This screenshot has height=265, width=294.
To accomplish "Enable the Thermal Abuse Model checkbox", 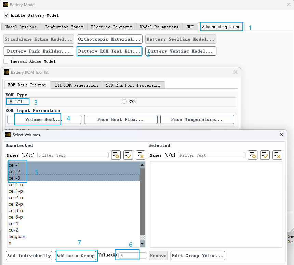I will (x=6, y=61).
